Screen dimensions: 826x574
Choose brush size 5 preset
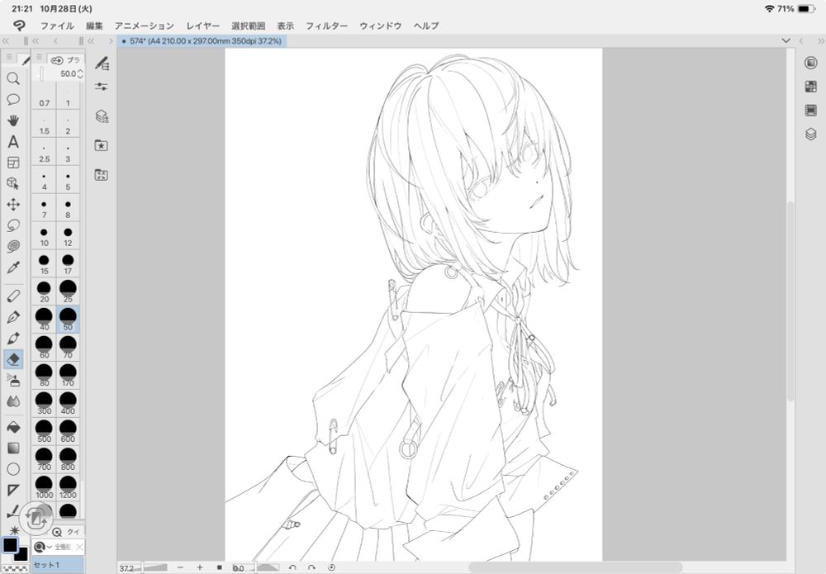point(68,180)
